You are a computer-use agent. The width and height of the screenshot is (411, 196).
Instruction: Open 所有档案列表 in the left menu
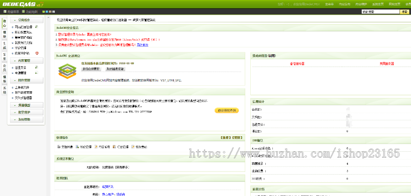pyautogui.click(x=23, y=32)
